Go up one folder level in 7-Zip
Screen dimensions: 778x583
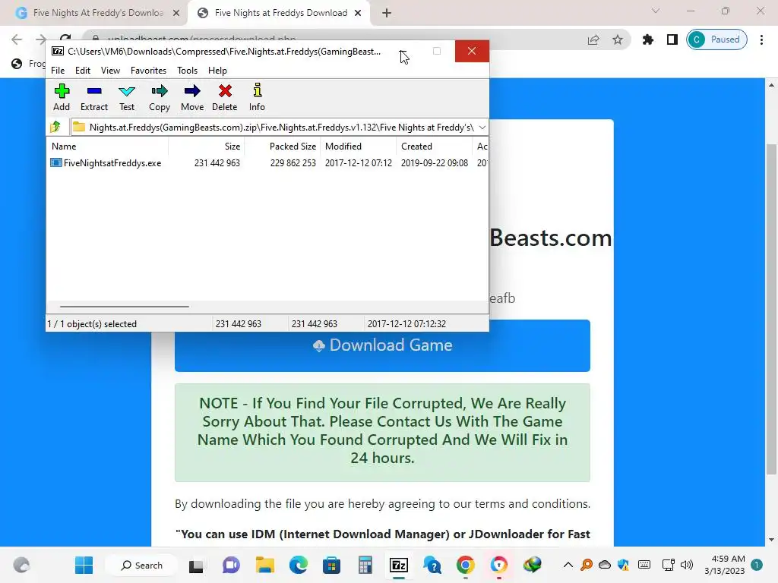pyautogui.click(x=55, y=128)
